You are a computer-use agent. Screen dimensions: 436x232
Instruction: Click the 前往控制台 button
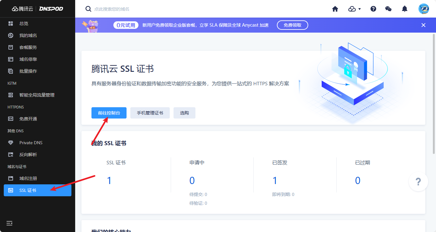(109, 113)
